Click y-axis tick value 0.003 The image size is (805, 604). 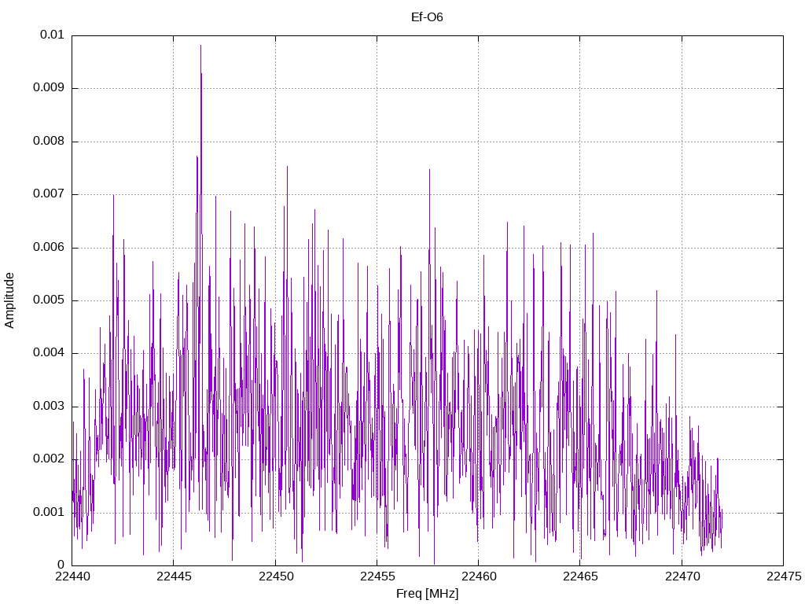tap(49, 407)
